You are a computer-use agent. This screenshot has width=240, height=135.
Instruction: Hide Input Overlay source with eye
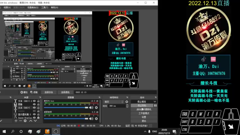(x=34, y=118)
